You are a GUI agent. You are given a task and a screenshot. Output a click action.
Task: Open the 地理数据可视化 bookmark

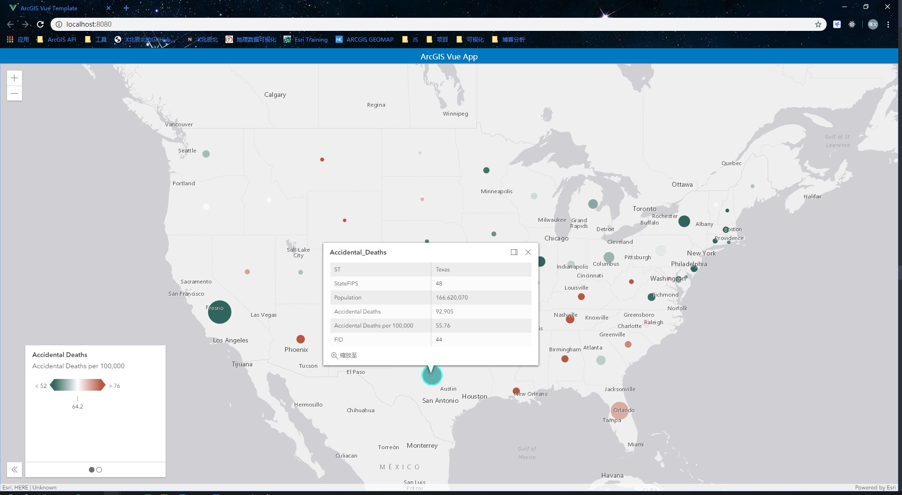pyautogui.click(x=251, y=39)
